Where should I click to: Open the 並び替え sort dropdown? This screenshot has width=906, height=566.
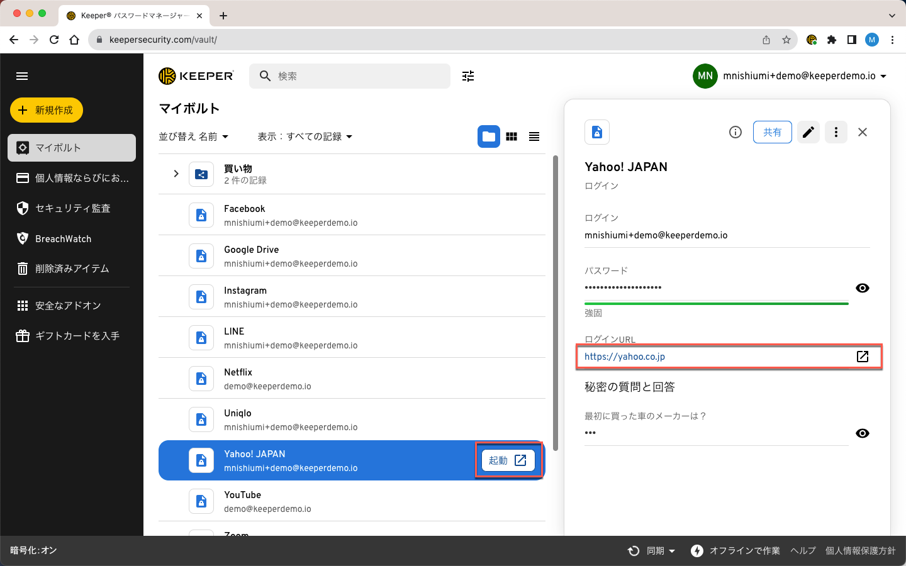193,136
